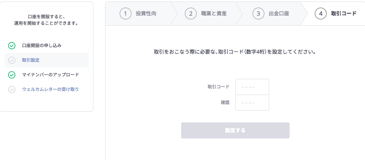The height and width of the screenshot is (160, 365).
Task: Click step 3 circle number icon
Action: click(258, 14)
